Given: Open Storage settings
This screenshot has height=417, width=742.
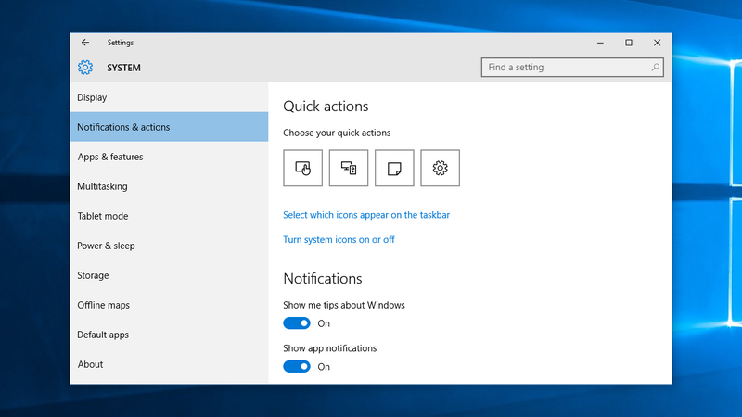Looking at the screenshot, I should (x=169, y=275).
